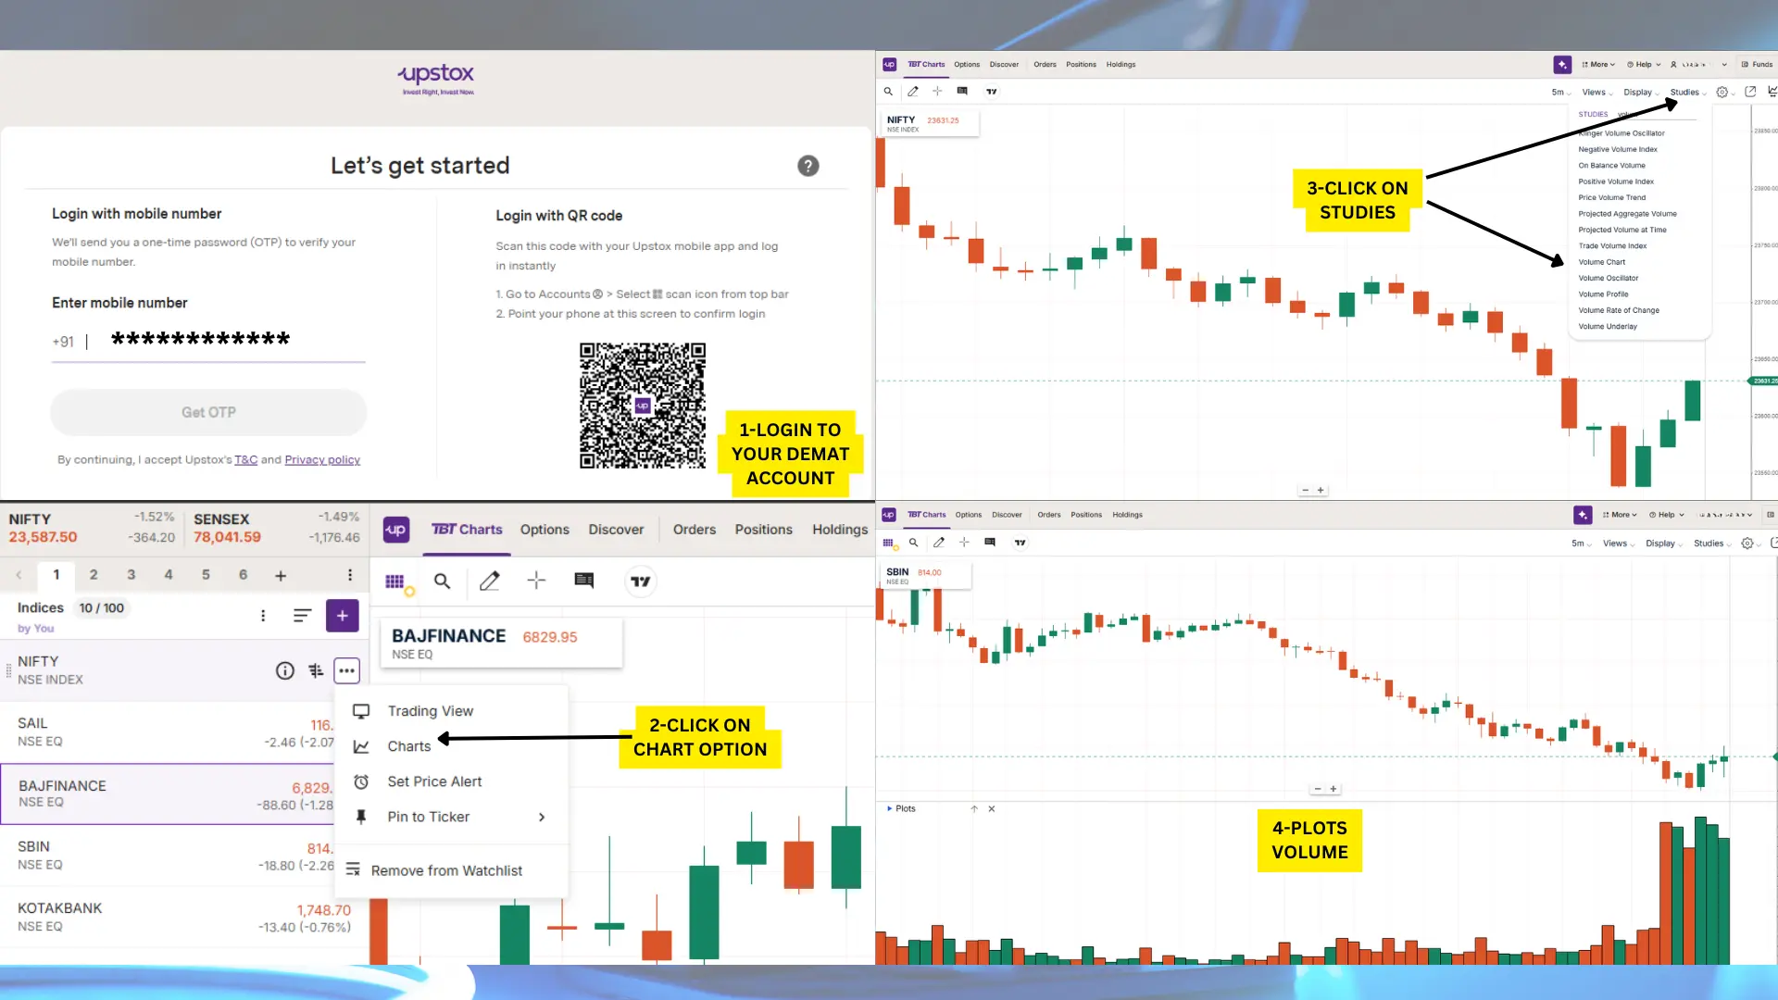Click Get OTP login button
1778x1000 pixels.
click(208, 411)
